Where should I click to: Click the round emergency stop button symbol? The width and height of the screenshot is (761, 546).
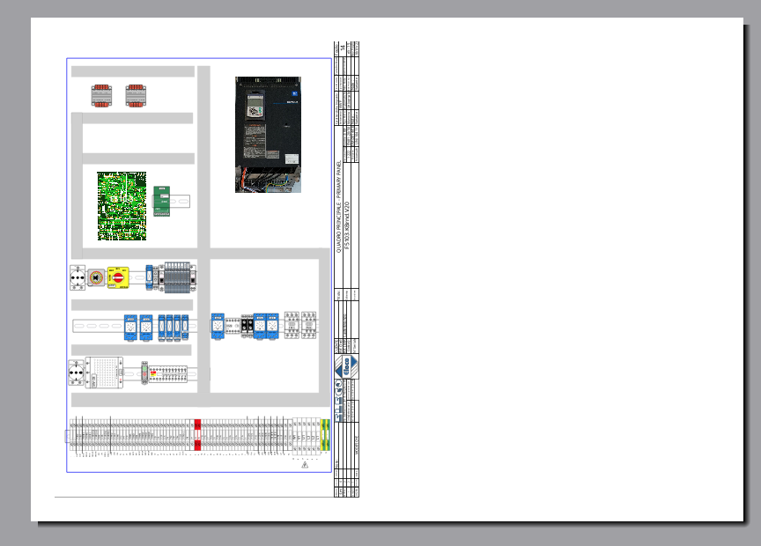tap(96, 277)
